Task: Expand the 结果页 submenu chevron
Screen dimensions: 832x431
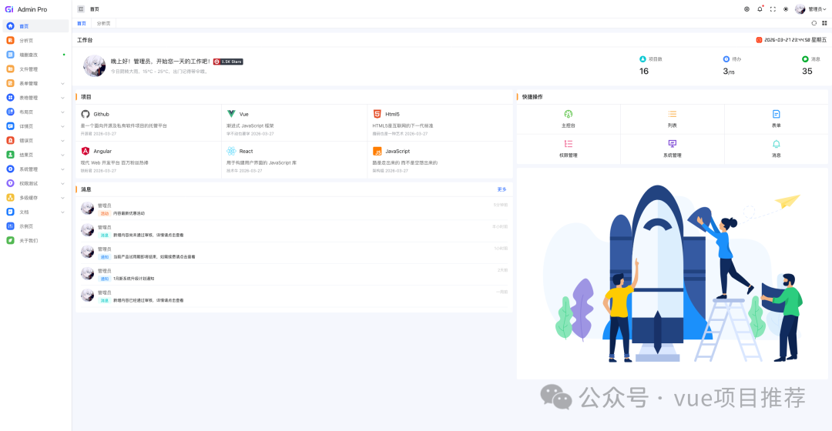Action: (62, 155)
